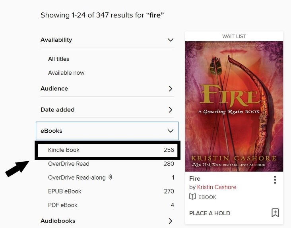Filter results by Kindle Book format
The image size is (291, 228).
coord(64,150)
